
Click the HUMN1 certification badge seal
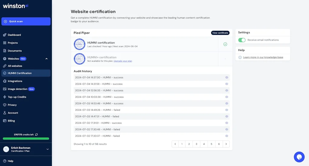[79, 44]
